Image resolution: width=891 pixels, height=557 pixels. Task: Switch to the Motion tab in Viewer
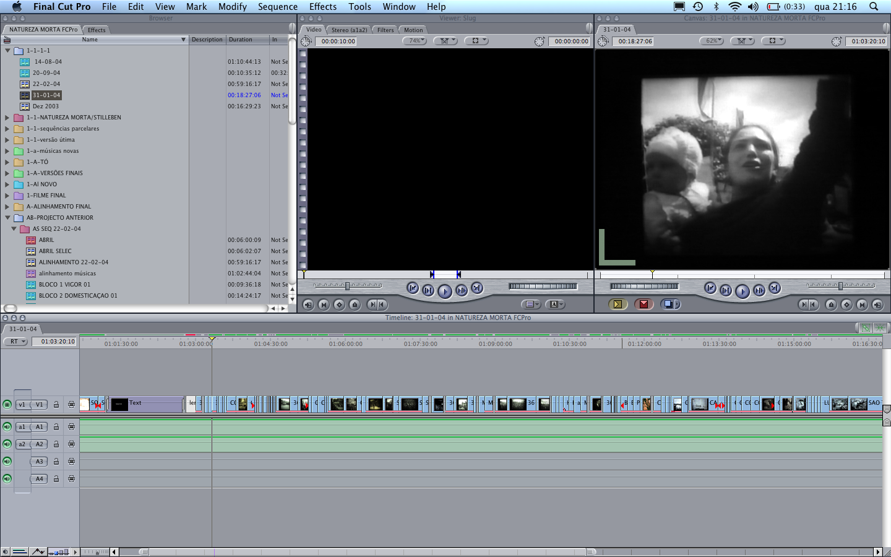(x=413, y=30)
